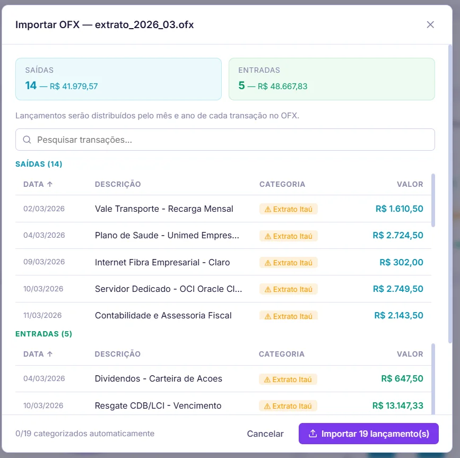Open the category selector for Dividendos - Carteira de Acoes
Viewport: 460px width, 458px height.
coord(288,379)
